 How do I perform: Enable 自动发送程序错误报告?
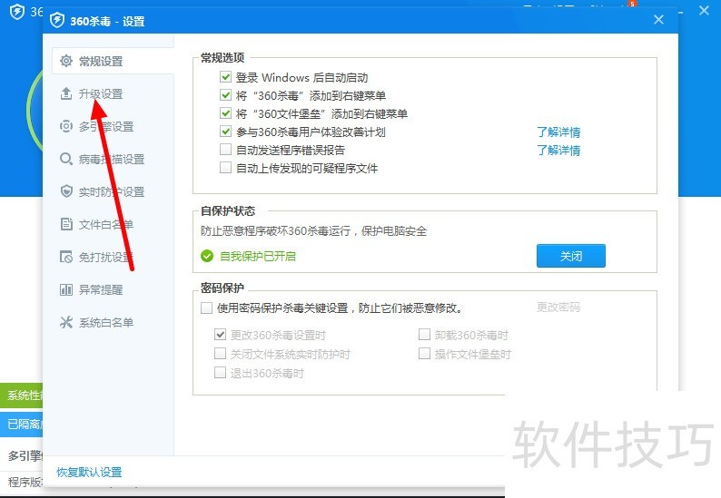[225, 150]
